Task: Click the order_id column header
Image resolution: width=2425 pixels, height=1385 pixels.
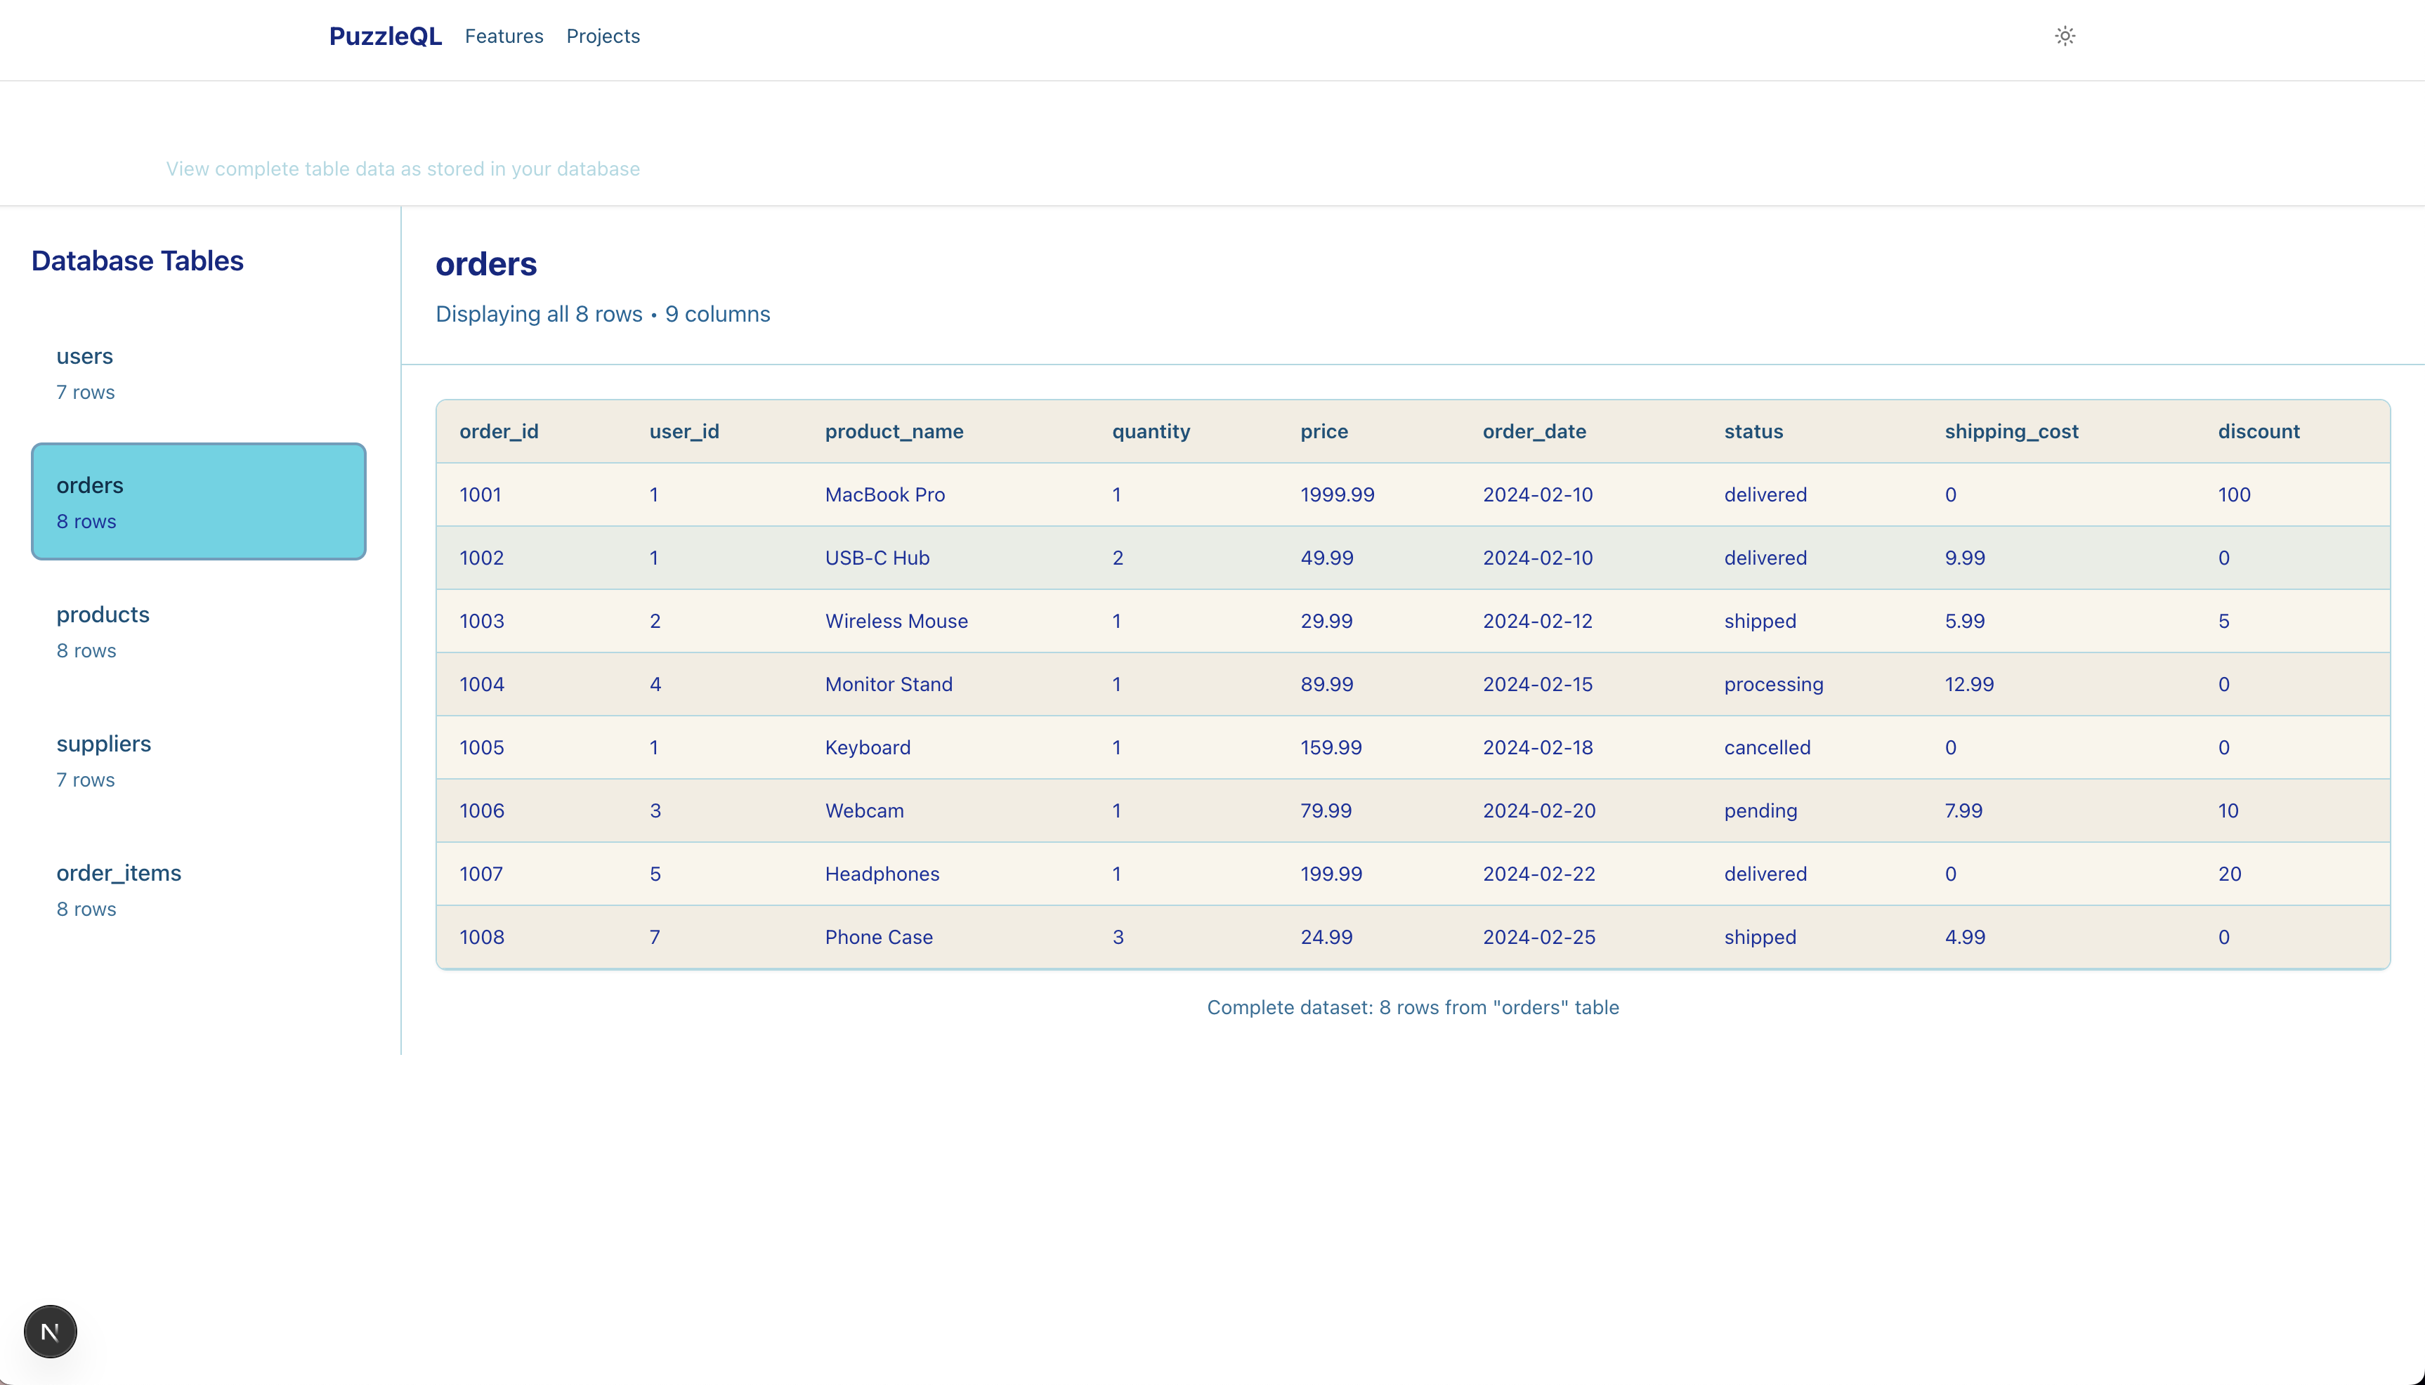Action: coord(499,431)
